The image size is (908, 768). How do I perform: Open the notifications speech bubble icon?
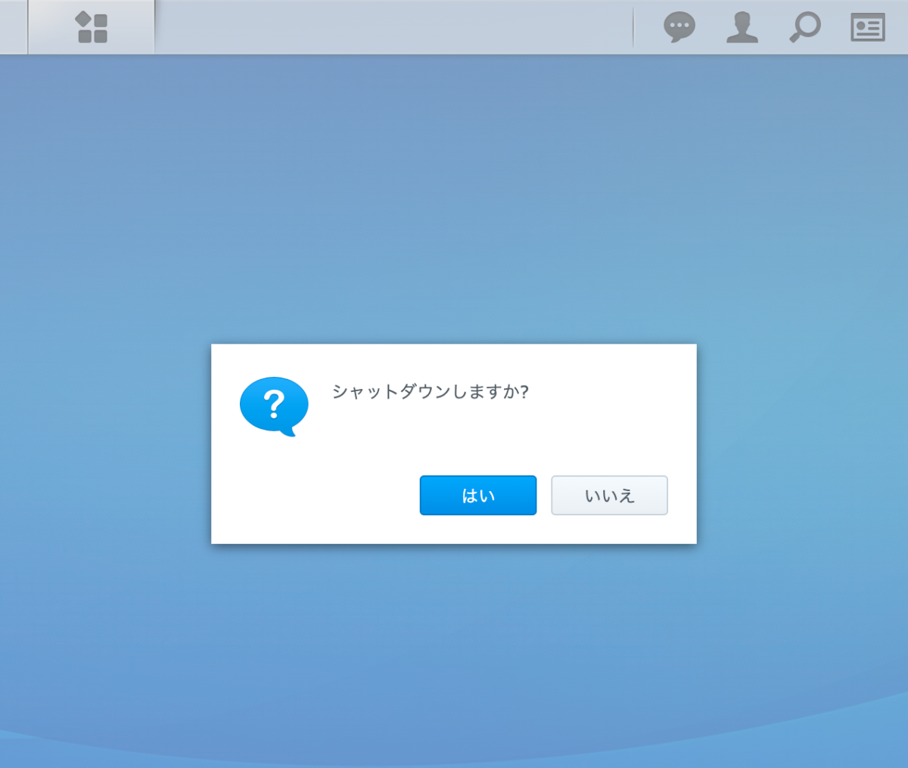click(x=679, y=27)
